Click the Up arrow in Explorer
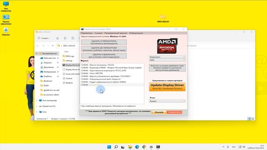The width and height of the screenshot is (267, 150). [53, 46]
